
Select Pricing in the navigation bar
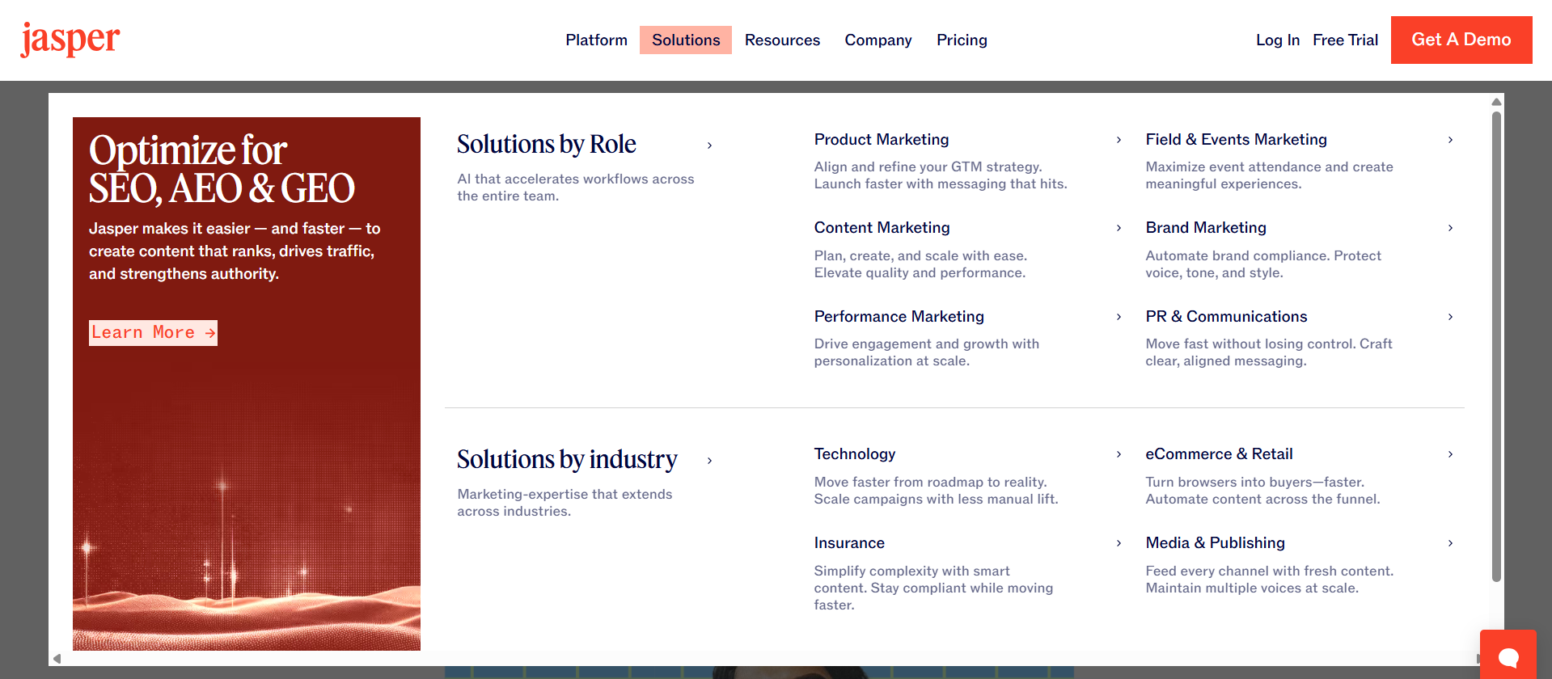click(x=962, y=40)
